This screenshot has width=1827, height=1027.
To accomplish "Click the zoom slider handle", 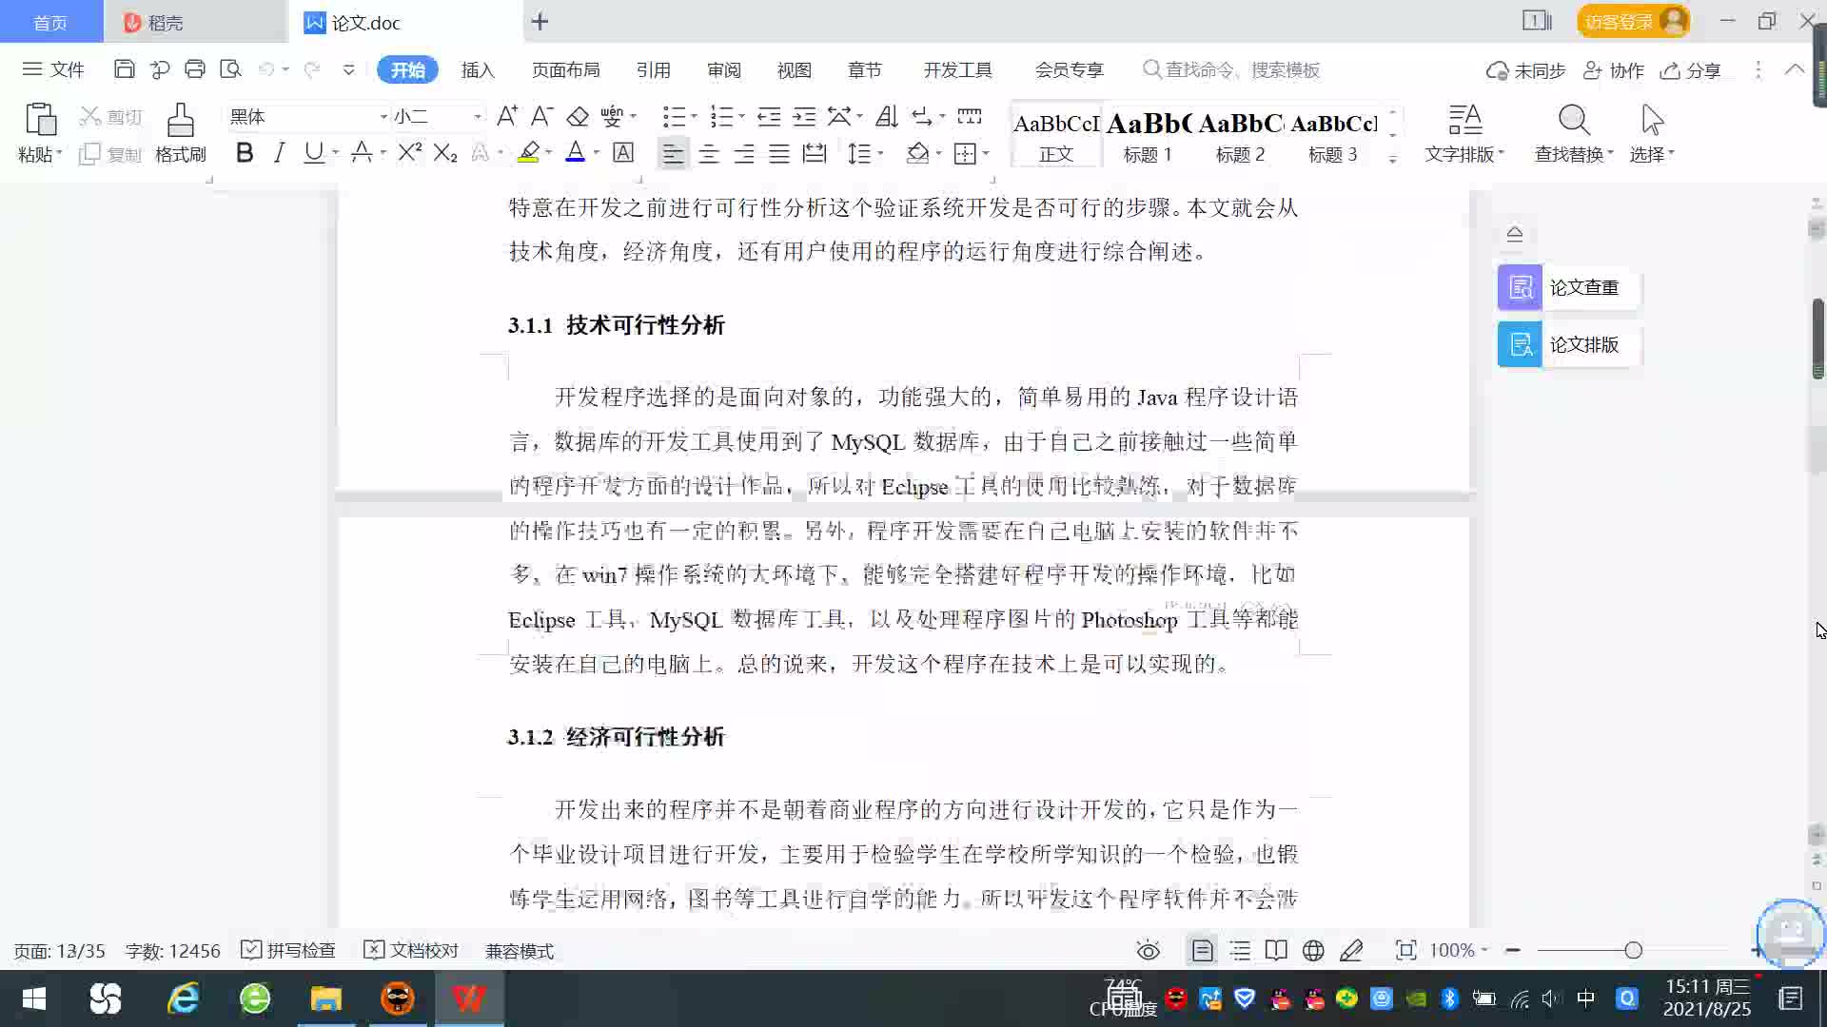I will pos(1634,951).
